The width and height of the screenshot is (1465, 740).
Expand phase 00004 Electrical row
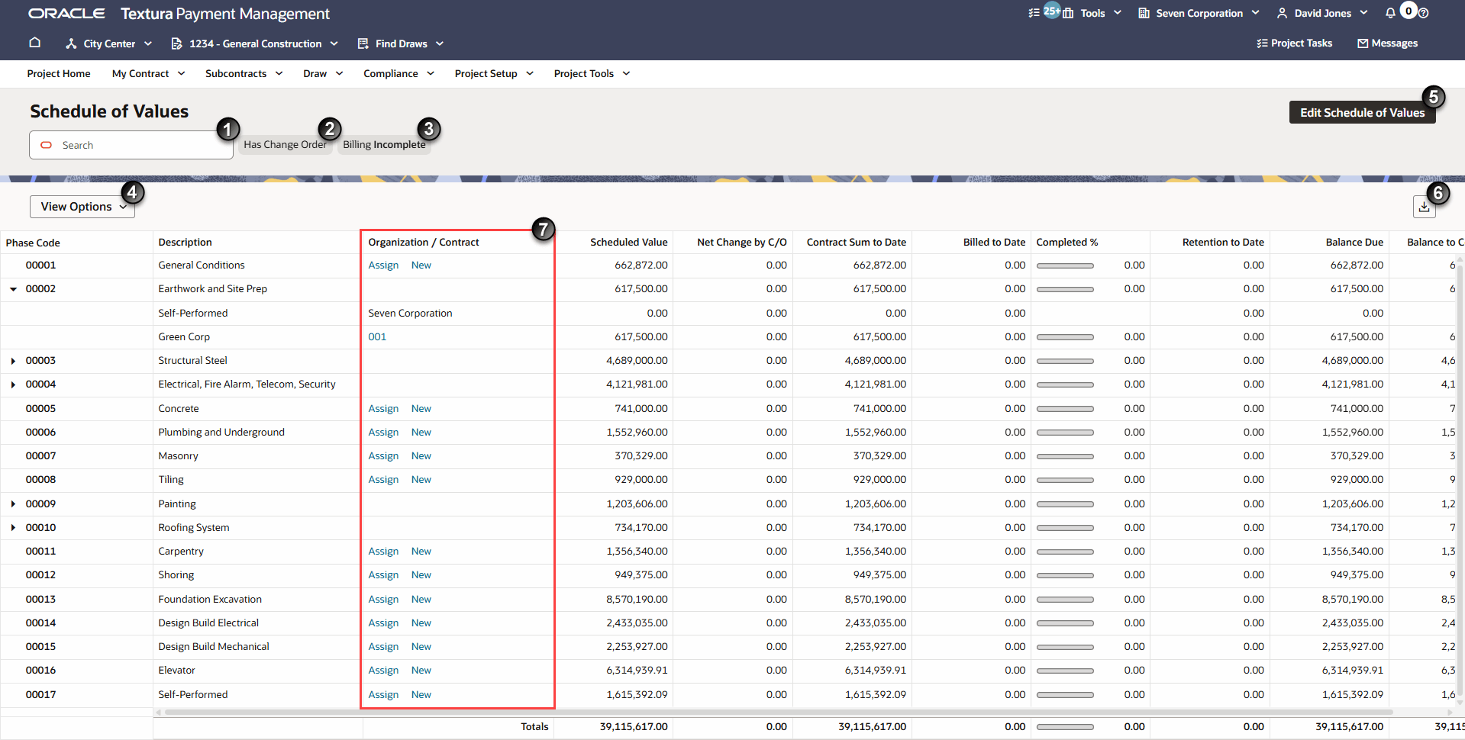point(13,384)
